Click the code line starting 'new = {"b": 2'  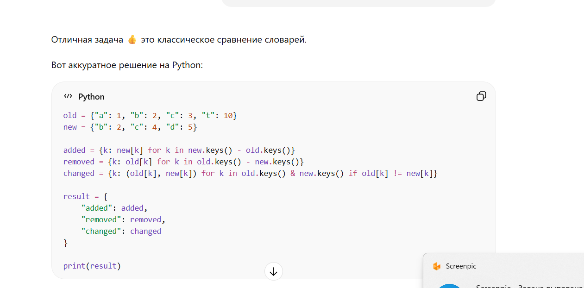pos(130,127)
